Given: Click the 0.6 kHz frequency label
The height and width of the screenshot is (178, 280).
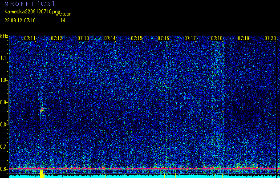Looking at the screenshot, I should tap(4, 169).
